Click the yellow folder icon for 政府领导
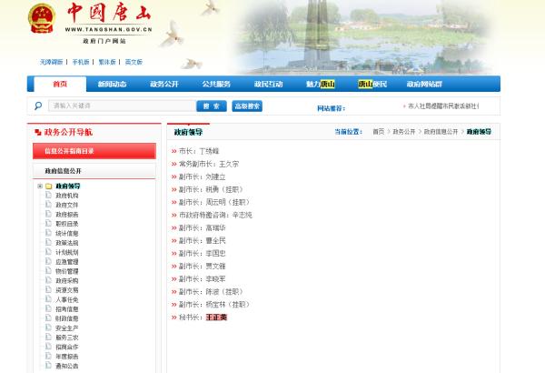Screen dimensions: 545x373 49,186
